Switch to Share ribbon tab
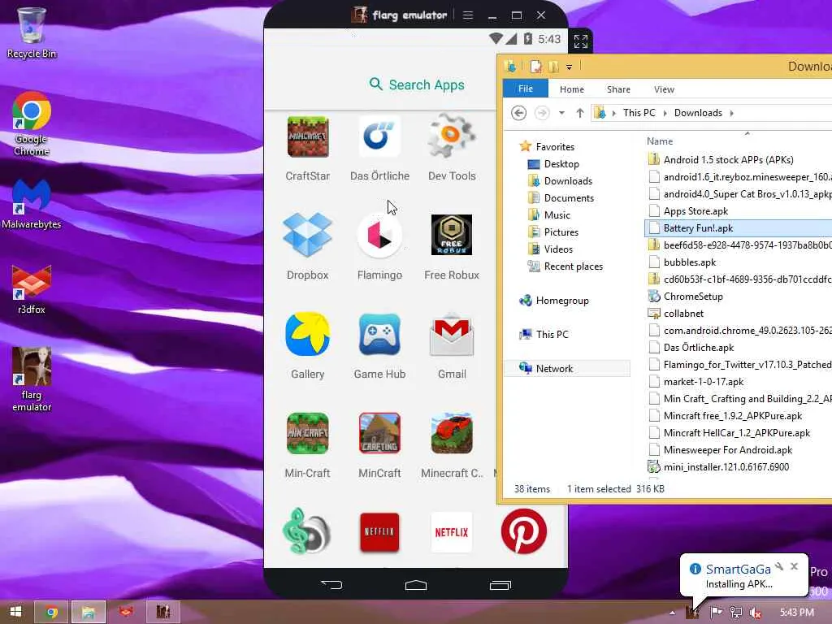Image resolution: width=832 pixels, height=624 pixels. [x=618, y=89]
